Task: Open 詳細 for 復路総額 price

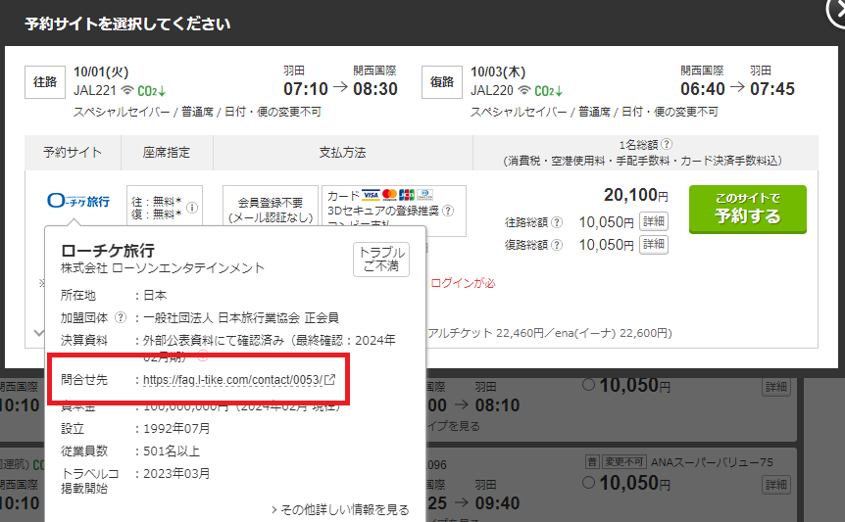Action: (x=654, y=244)
